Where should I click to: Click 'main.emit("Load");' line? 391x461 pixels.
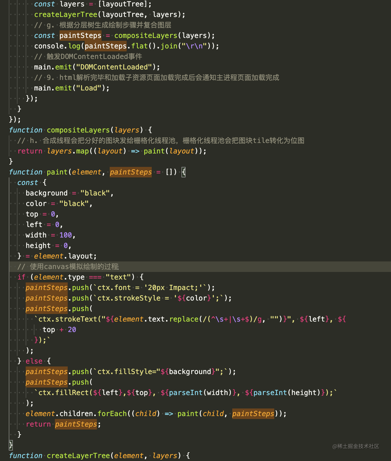(72, 88)
